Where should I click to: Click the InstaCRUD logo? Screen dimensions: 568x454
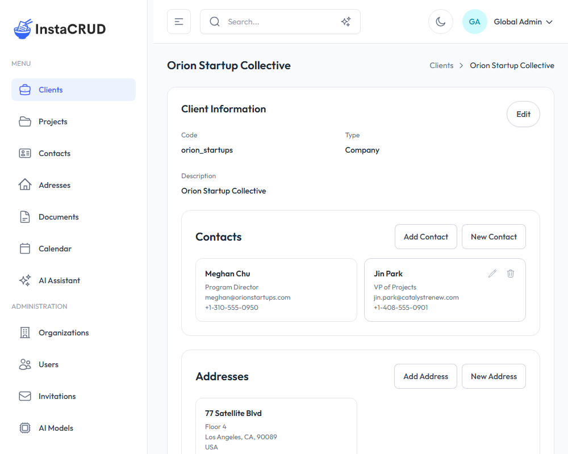click(x=60, y=28)
